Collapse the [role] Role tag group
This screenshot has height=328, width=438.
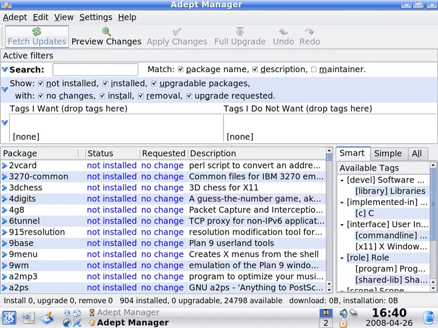[342, 258]
